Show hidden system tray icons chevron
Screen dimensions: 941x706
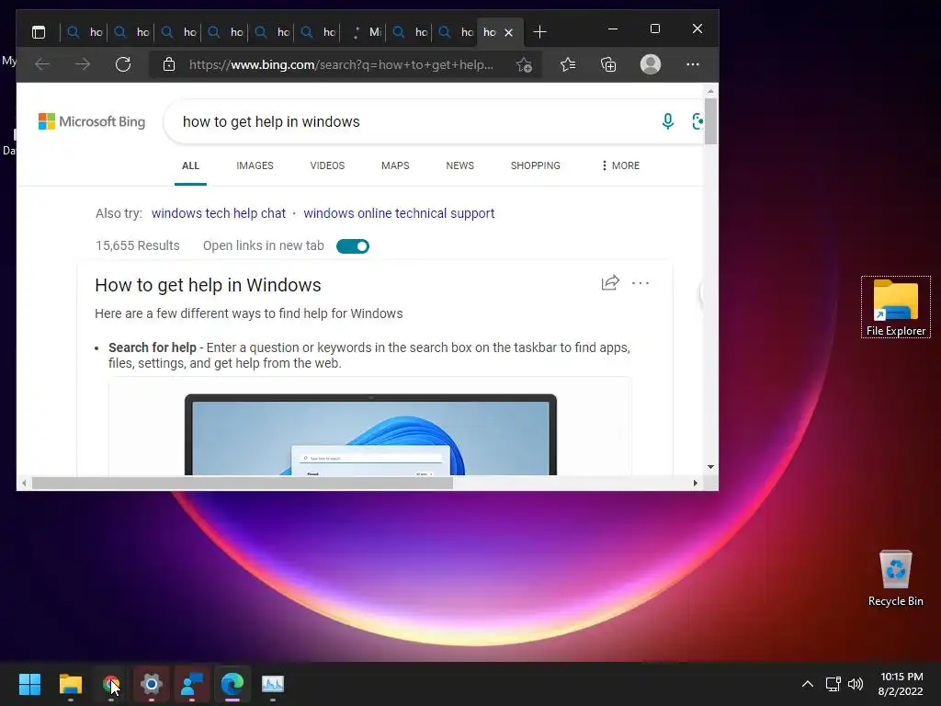click(x=808, y=684)
